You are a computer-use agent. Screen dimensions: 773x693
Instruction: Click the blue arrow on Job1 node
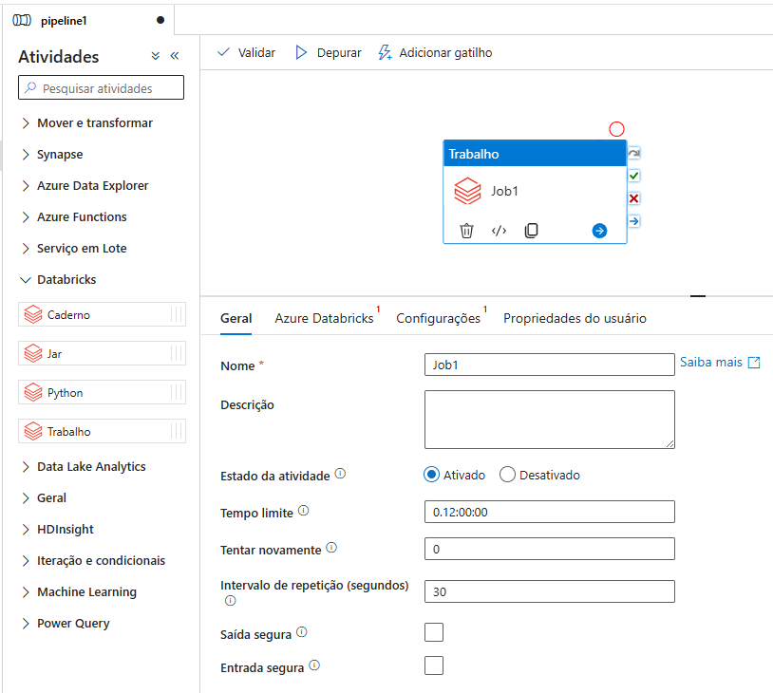(x=599, y=231)
